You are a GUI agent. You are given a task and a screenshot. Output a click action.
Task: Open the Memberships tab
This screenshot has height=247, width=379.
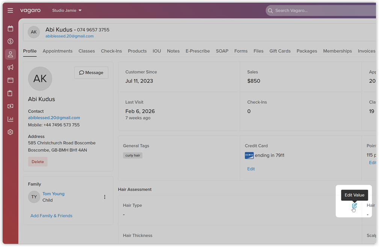pyautogui.click(x=337, y=51)
